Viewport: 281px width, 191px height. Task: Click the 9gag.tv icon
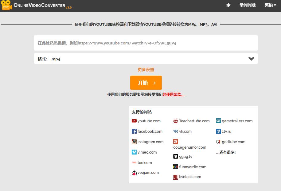point(175,156)
